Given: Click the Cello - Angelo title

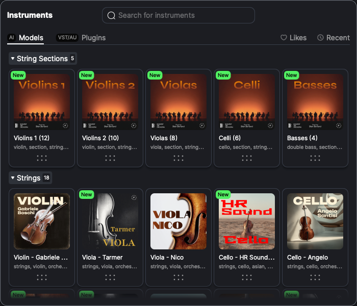Looking at the screenshot, I should coord(308,257).
